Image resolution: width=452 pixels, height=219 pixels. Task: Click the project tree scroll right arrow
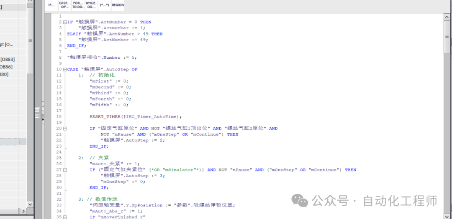point(23,211)
